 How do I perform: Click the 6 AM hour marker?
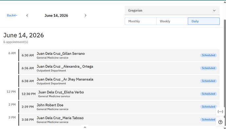12,53
